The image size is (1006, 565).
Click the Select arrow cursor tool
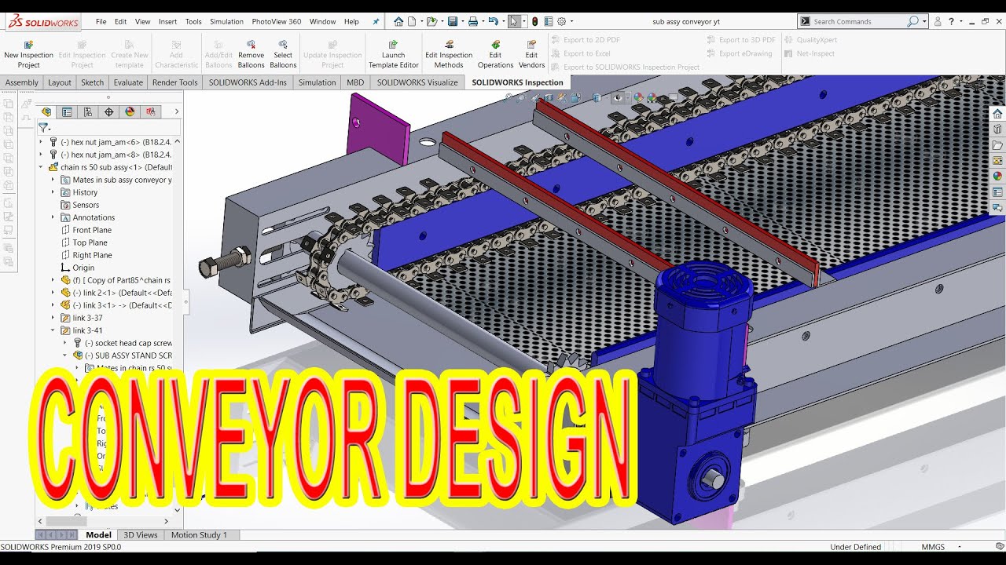(513, 22)
